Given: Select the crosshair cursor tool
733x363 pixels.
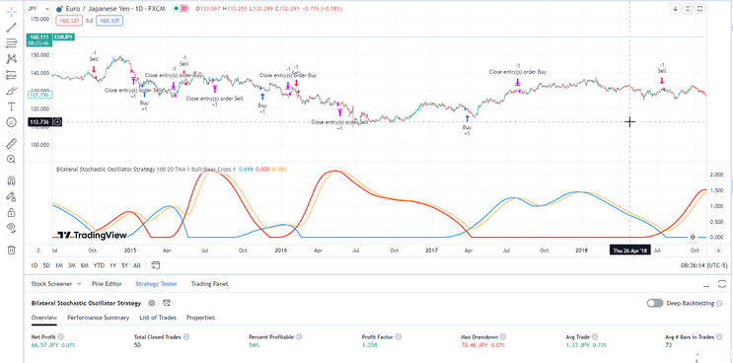Looking at the screenshot, I should [x=11, y=11].
